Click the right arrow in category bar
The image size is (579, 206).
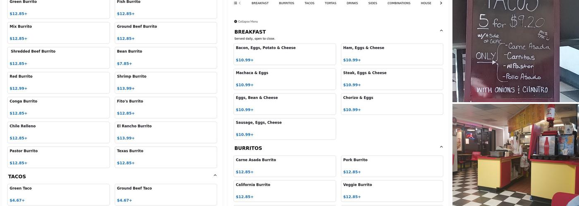(441, 3)
